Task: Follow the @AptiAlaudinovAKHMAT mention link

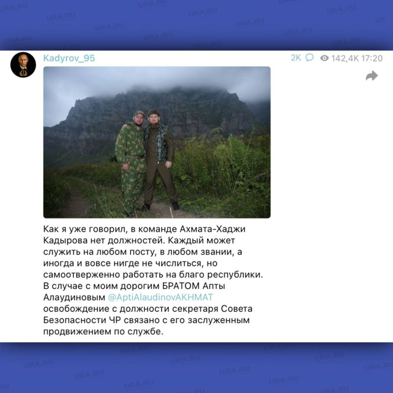Action: point(161,297)
